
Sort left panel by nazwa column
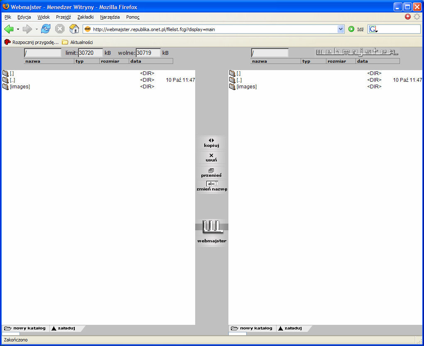[49, 61]
